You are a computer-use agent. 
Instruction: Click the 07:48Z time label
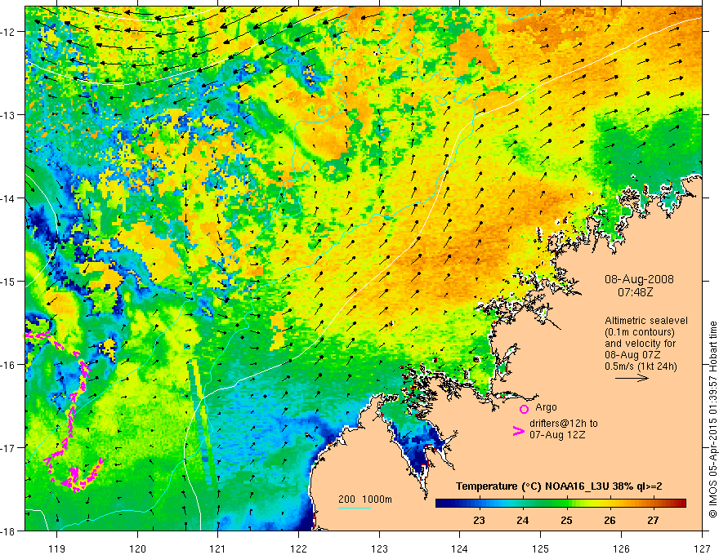pos(635,291)
